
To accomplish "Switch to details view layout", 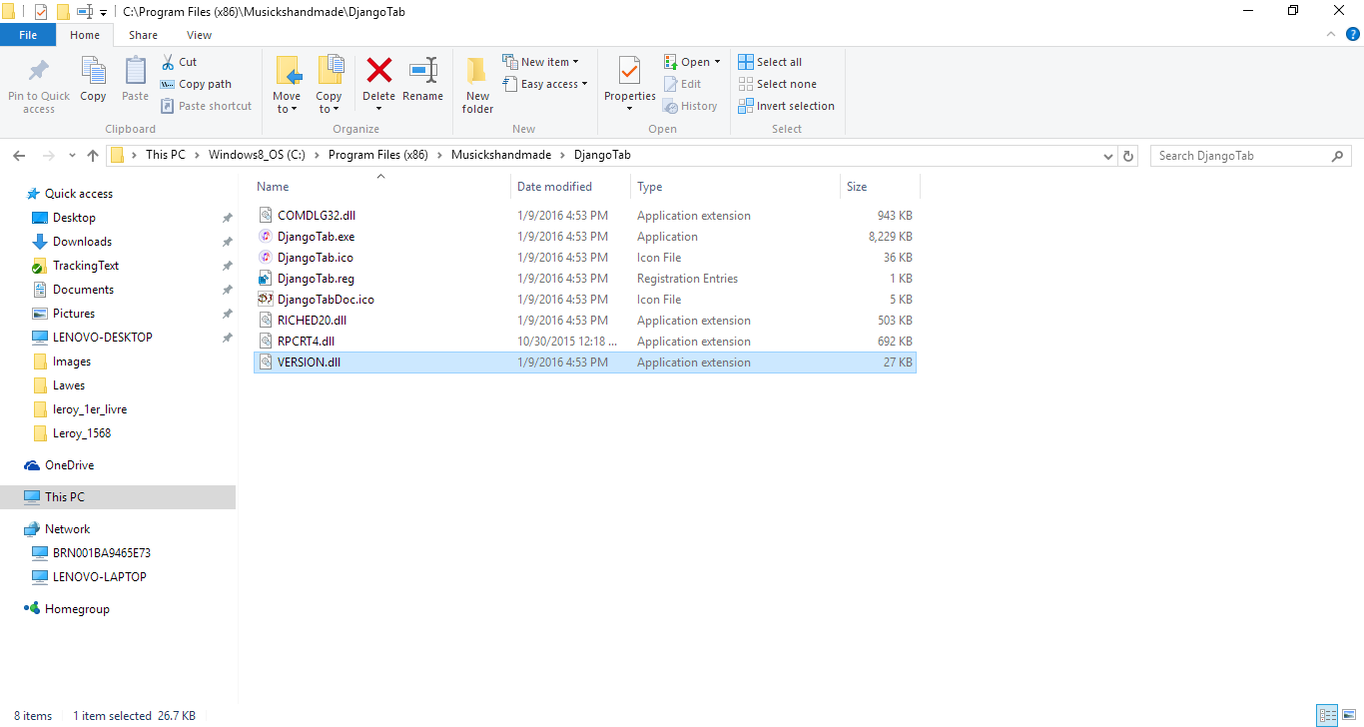I will (x=1327, y=715).
